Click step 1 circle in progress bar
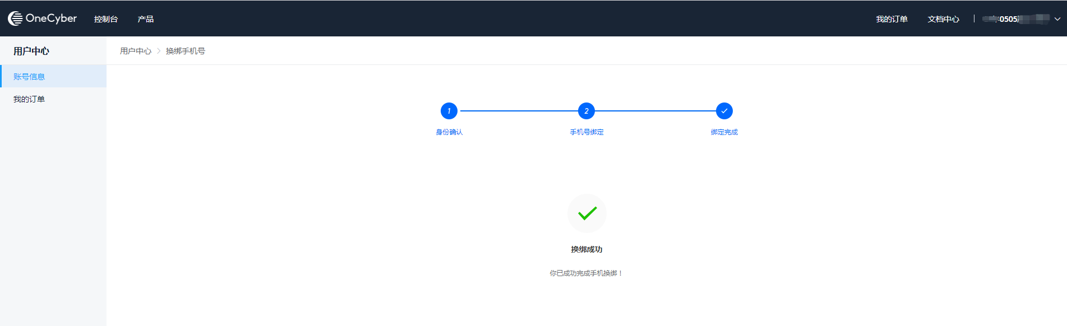1067x326 pixels. coord(449,111)
